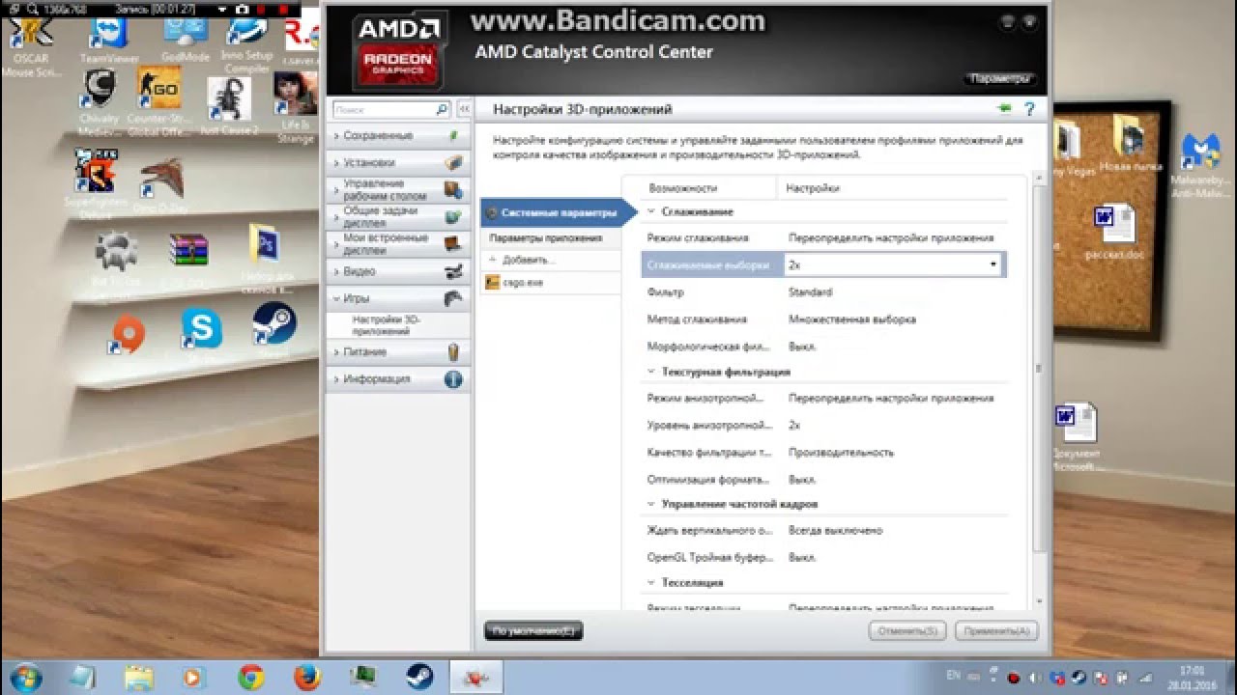Viewport: 1237px width, 695px height.
Task: Launch Origin from desktop shortcut
Action: (129, 338)
